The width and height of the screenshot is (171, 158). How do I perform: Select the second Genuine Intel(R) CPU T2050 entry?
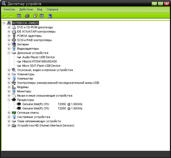point(52,108)
